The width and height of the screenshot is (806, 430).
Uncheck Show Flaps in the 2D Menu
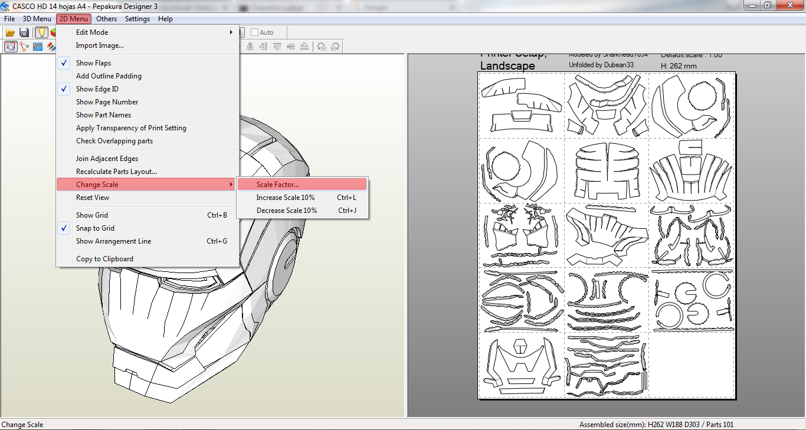(x=148, y=63)
